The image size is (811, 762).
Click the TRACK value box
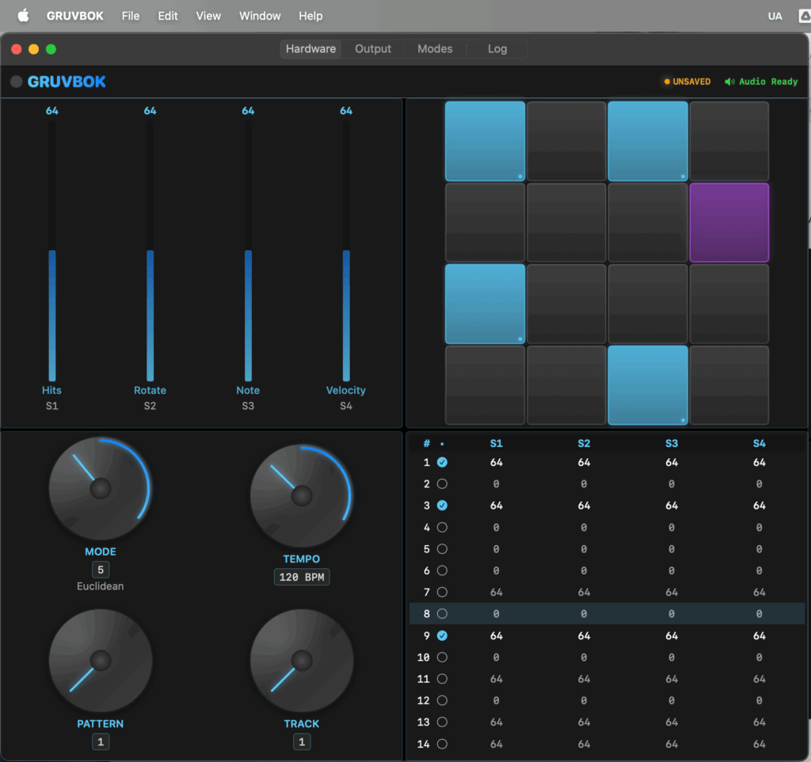(x=301, y=741)
